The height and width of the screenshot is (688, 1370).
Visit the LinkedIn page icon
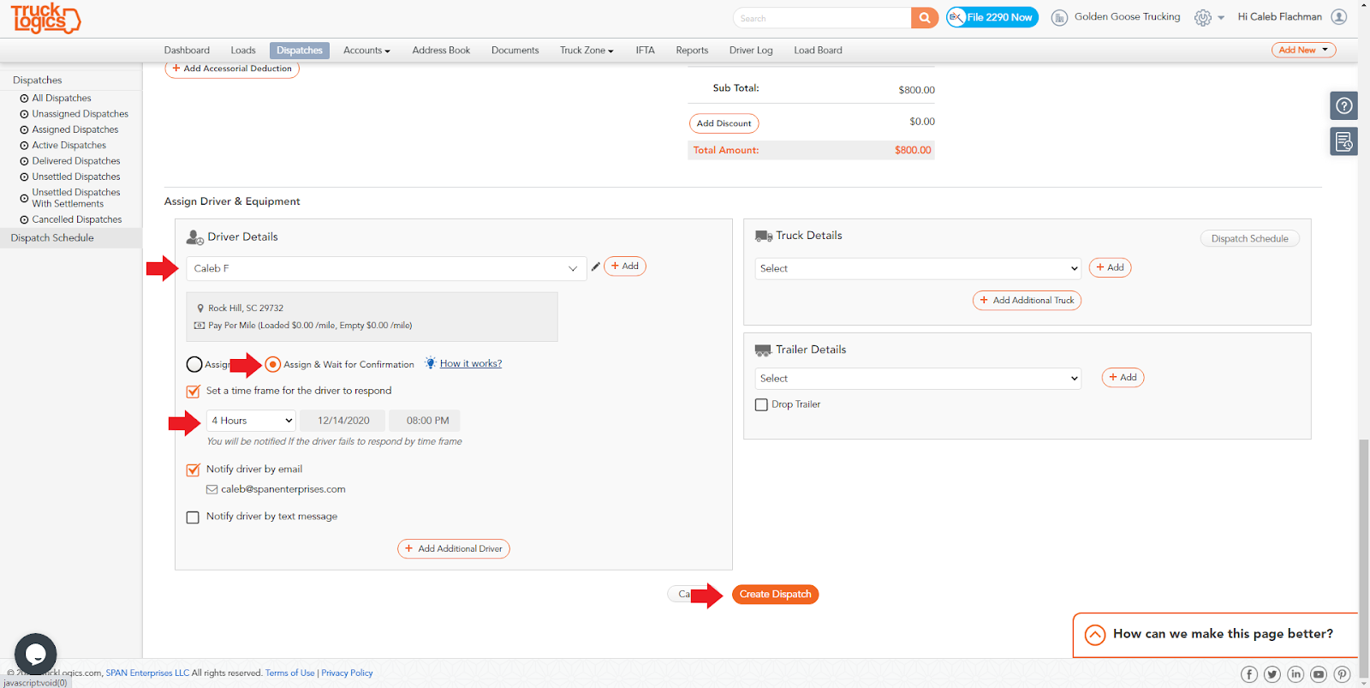(1296, 674)
